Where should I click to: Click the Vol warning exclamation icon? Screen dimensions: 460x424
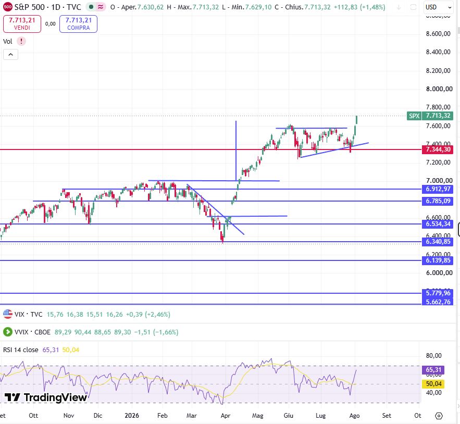21,41
